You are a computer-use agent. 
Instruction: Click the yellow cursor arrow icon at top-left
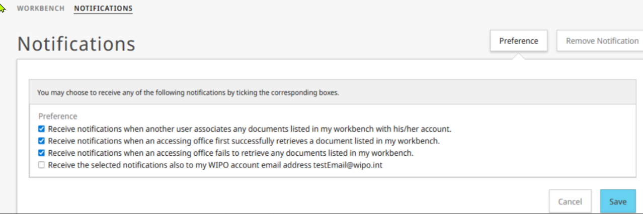click(x=3, y=6)
